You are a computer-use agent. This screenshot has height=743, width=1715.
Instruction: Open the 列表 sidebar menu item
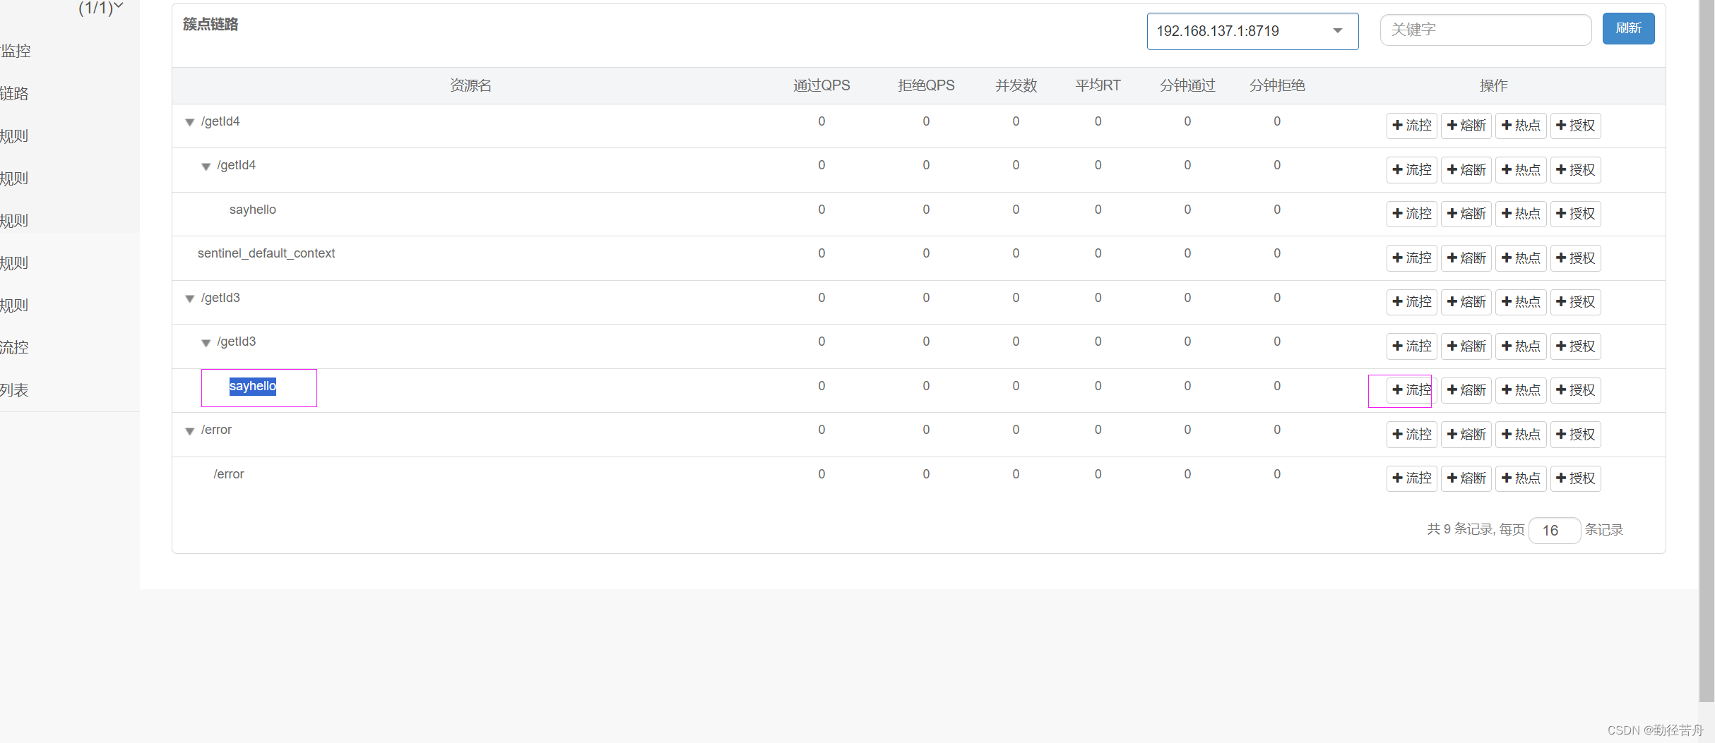14,389
